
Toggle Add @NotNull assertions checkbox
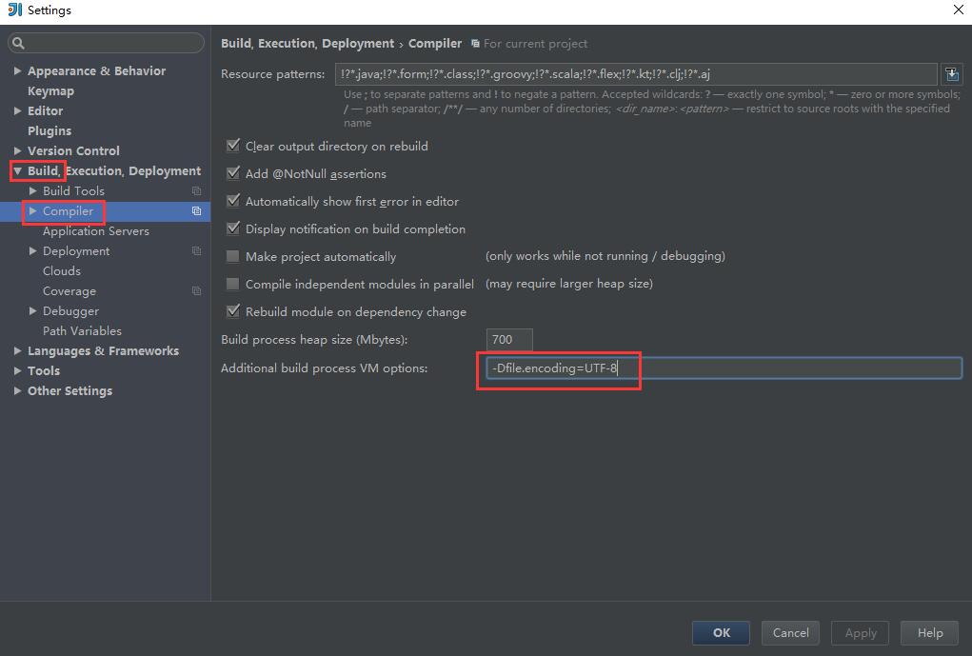point(233,173)
